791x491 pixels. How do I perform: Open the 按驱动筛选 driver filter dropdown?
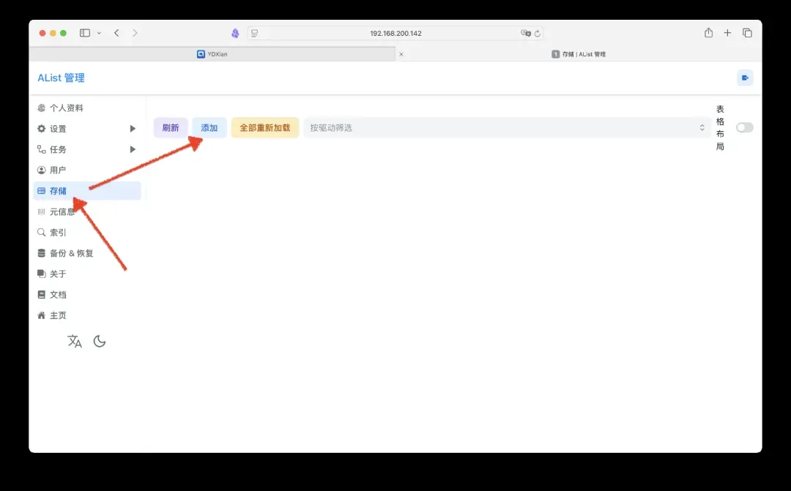point(507,127)
